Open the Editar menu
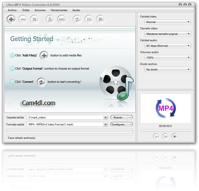 [x=26, y=10]
